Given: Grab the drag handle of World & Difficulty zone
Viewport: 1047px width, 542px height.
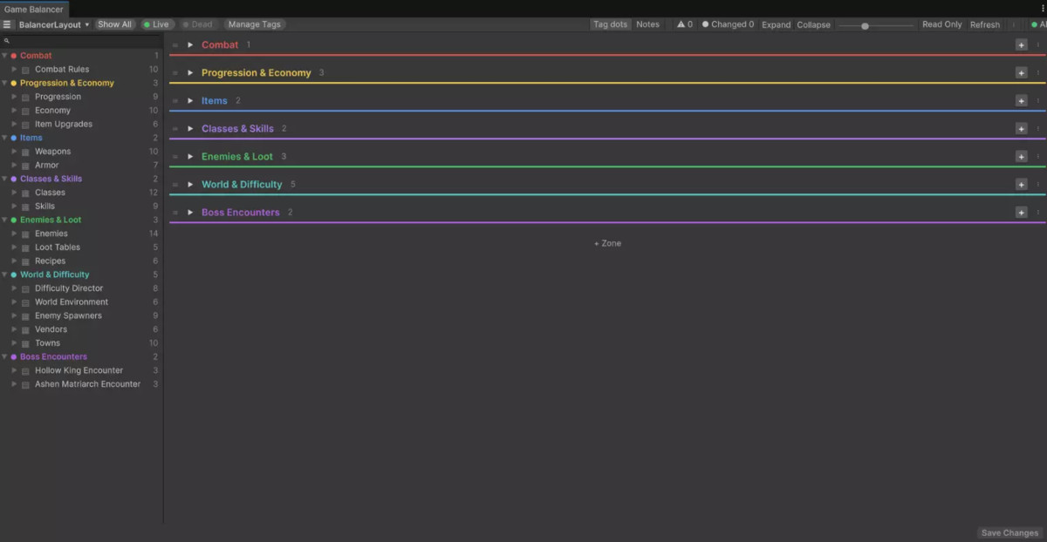Looking at the screenshot, I should click(x=175, y=184).
